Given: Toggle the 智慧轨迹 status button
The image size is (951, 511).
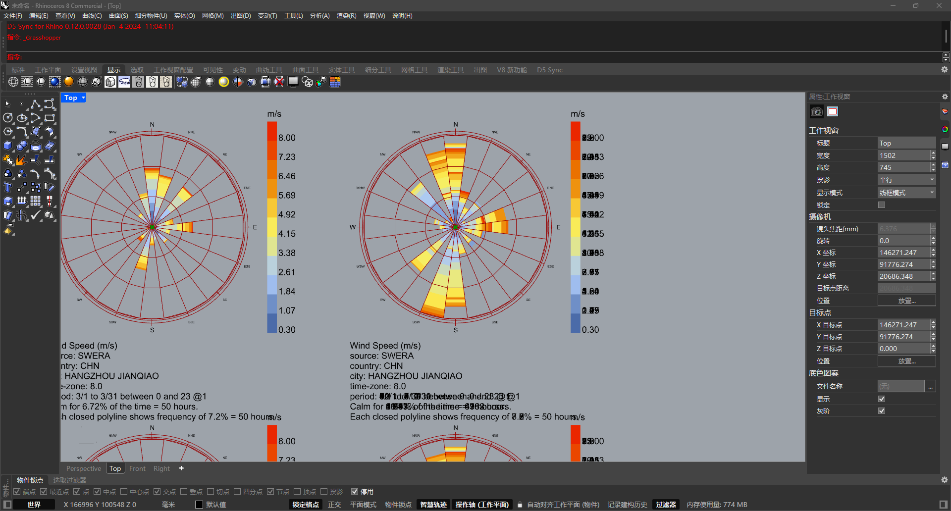Looking at the screenshot, I should pos(433,505).
